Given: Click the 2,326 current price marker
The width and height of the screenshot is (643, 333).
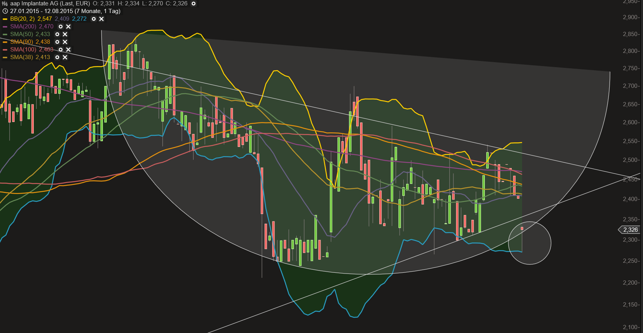Looking at the screenshot, I should 630,229.
